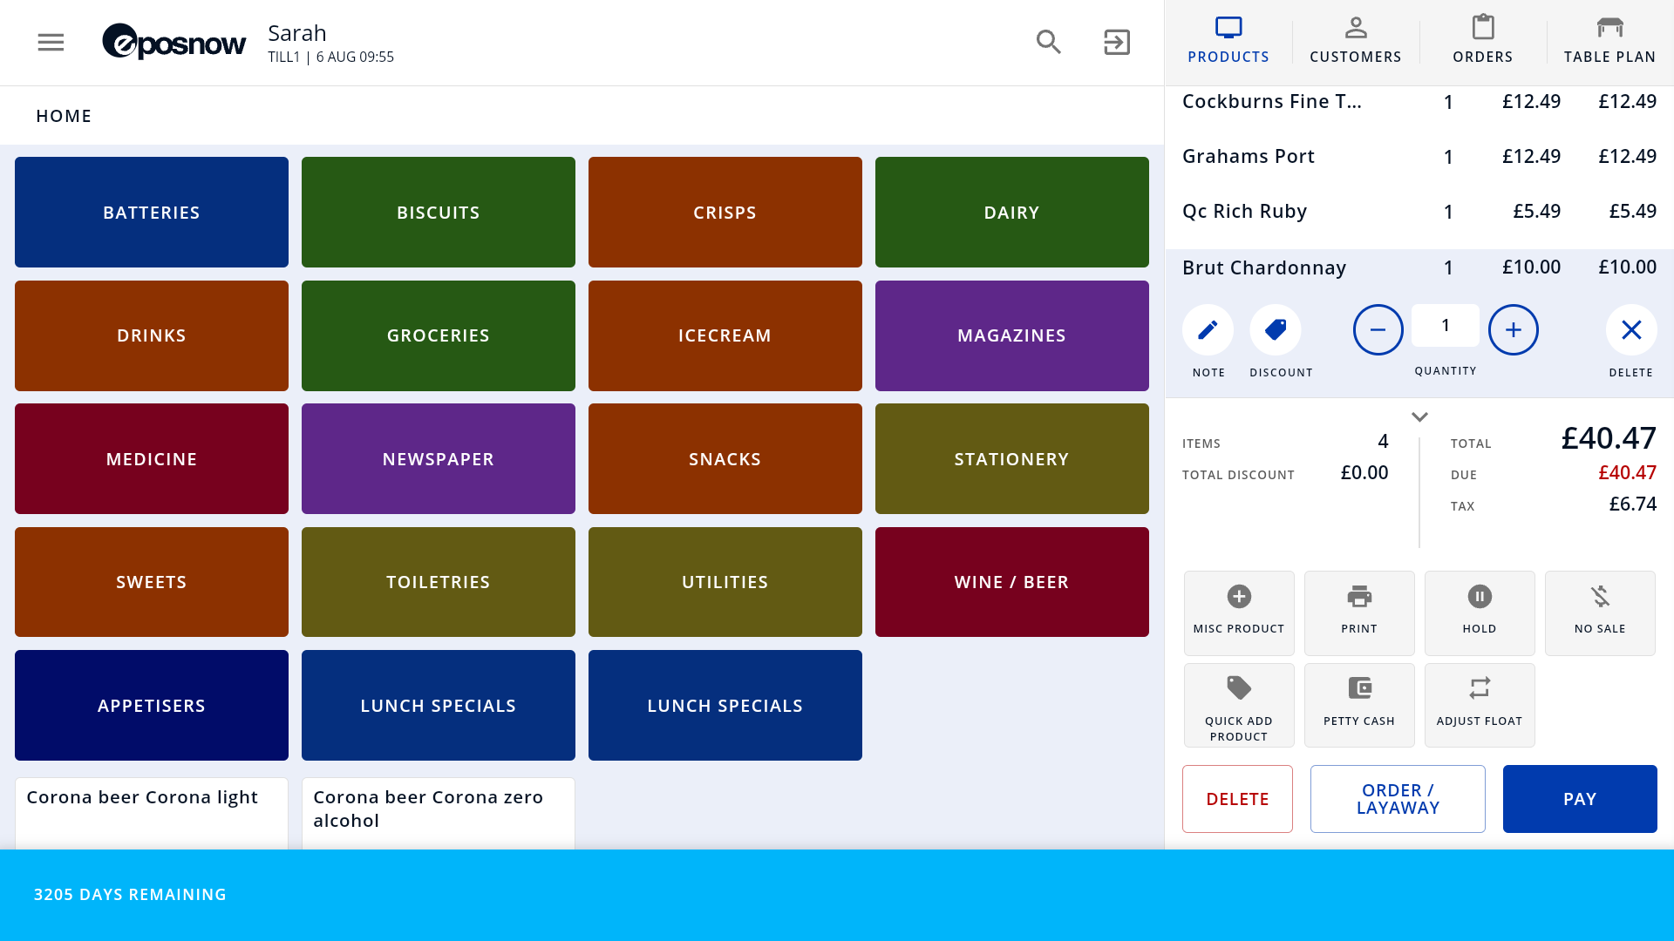Viewport: 1674px width, 941px height.
Task: Click the quantity input field
Action: click(x=1446, y=326)
